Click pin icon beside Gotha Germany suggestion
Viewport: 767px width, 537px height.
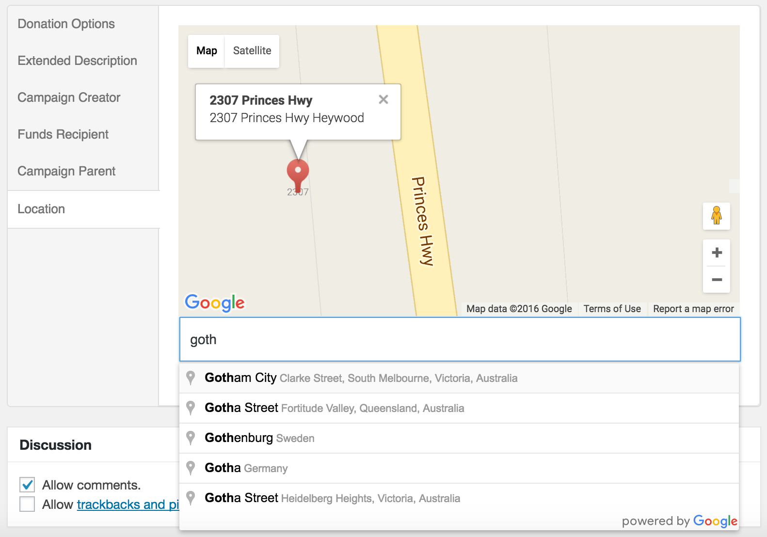(x=191, y=468)
